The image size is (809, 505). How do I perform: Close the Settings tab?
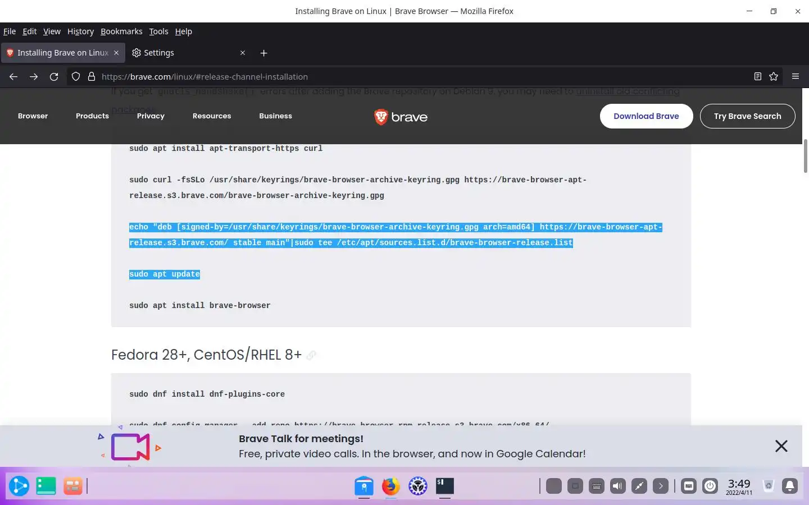point(243,53)
